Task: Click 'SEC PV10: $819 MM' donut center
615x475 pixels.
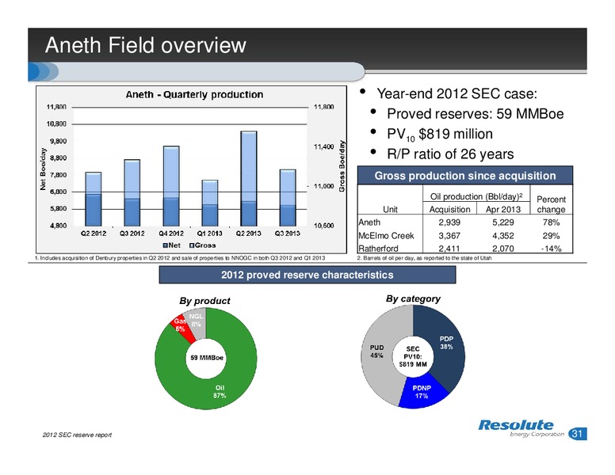Action: click(x=413, y=356)
